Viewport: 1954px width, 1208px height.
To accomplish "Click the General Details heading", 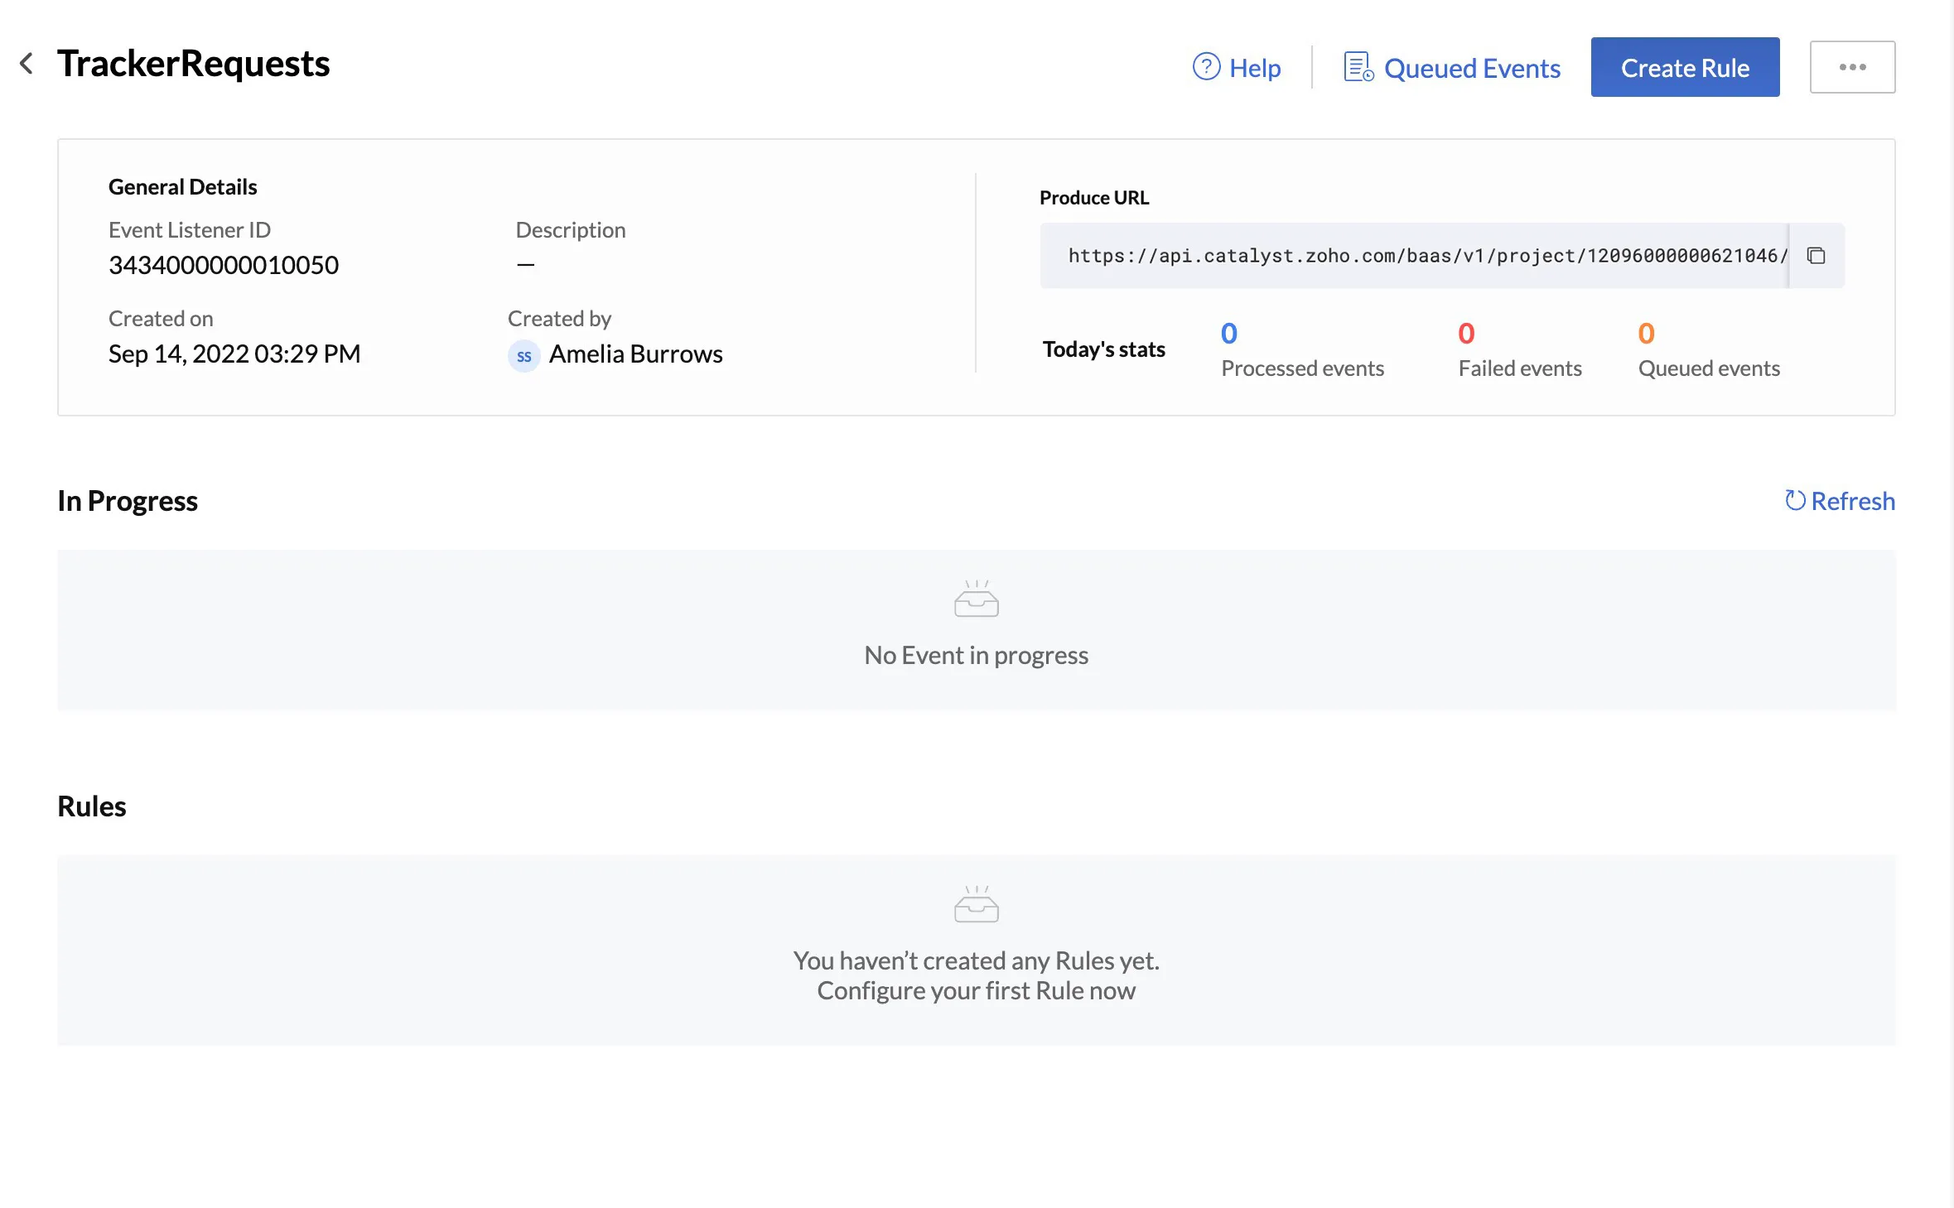I will pyautogui.click(x=183, y=187).
